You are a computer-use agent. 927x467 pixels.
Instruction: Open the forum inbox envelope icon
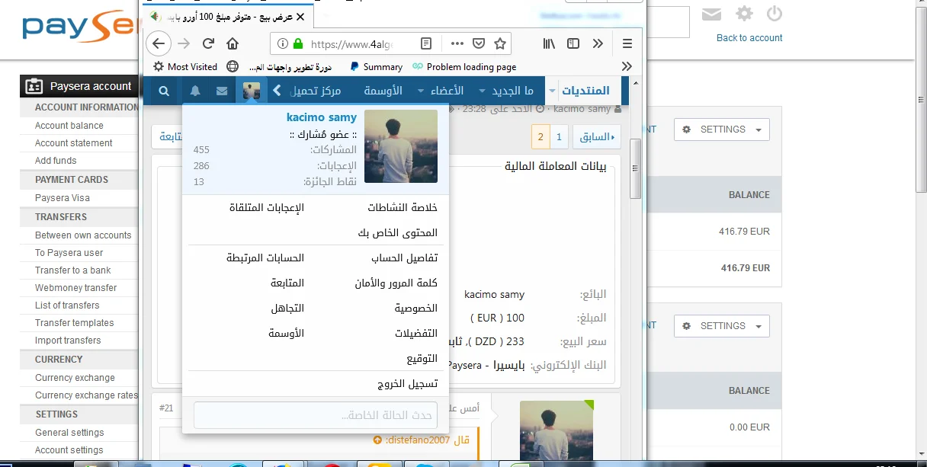click(222, 91)
